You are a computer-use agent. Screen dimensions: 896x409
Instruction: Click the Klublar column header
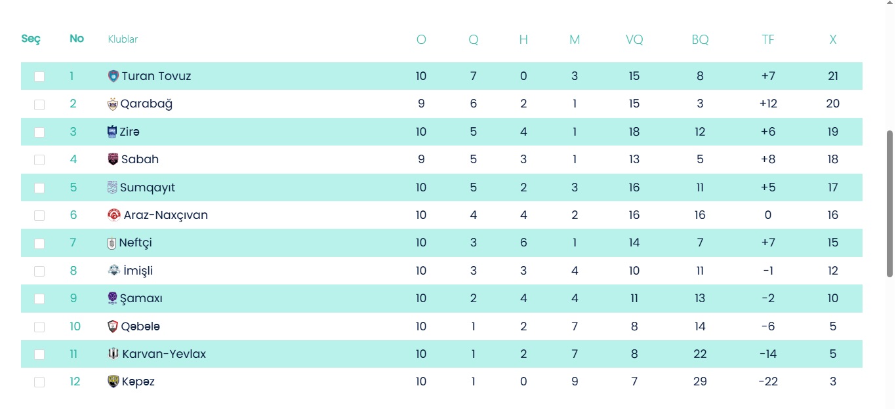coord(123,39)
